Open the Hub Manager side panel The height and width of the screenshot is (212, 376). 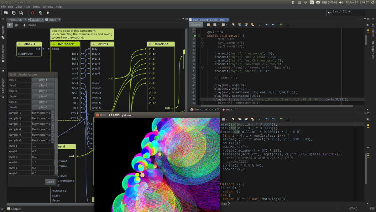[x=3, y=86]
